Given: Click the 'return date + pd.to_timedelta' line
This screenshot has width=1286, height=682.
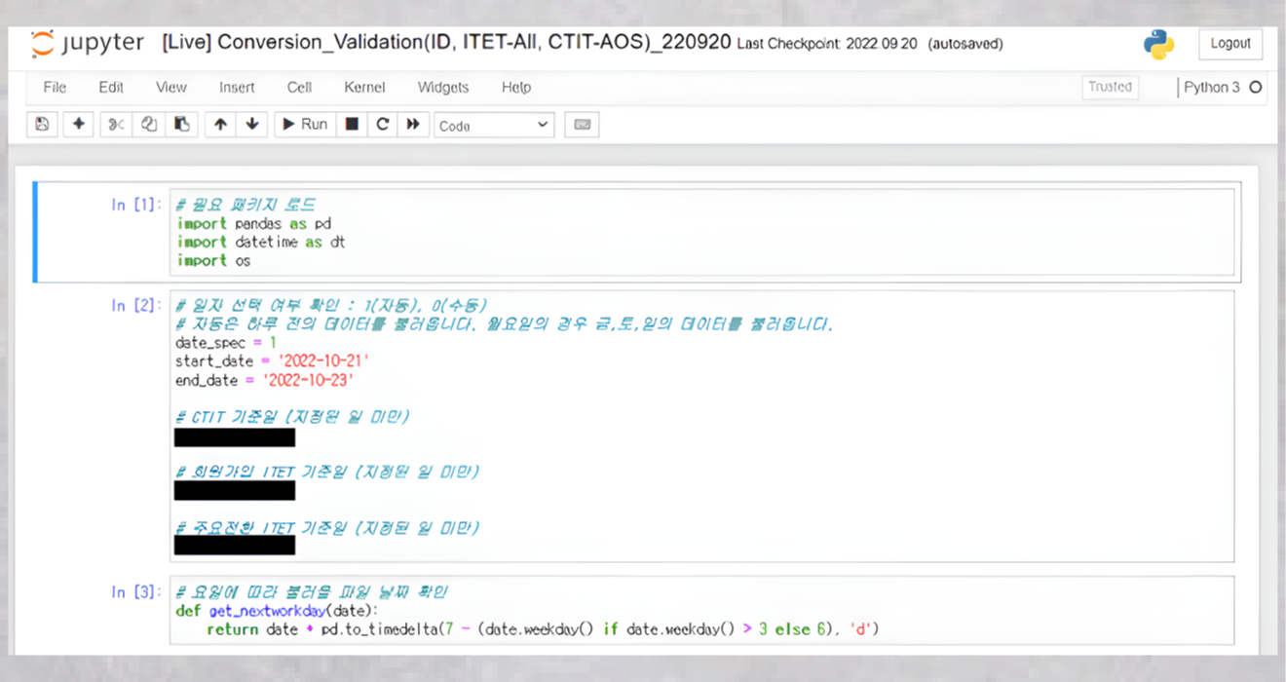Looking at the screenshot, I should tap(542, 629).
